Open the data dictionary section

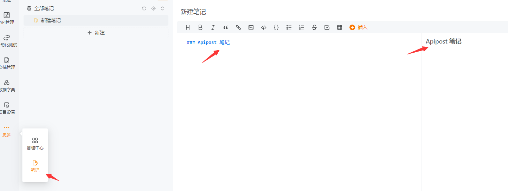pos(7,86)
